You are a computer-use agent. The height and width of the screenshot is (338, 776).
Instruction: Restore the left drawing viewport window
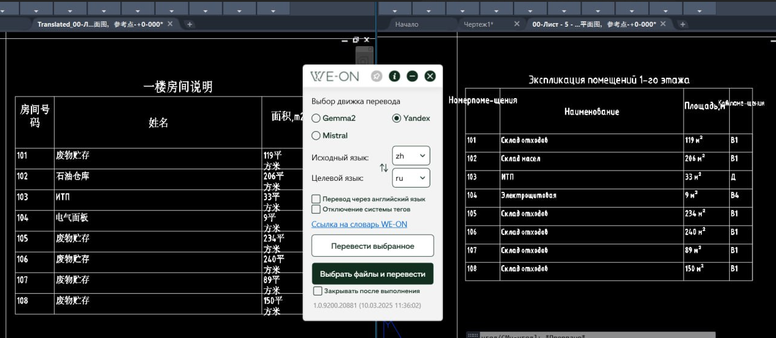coord(355,39)
